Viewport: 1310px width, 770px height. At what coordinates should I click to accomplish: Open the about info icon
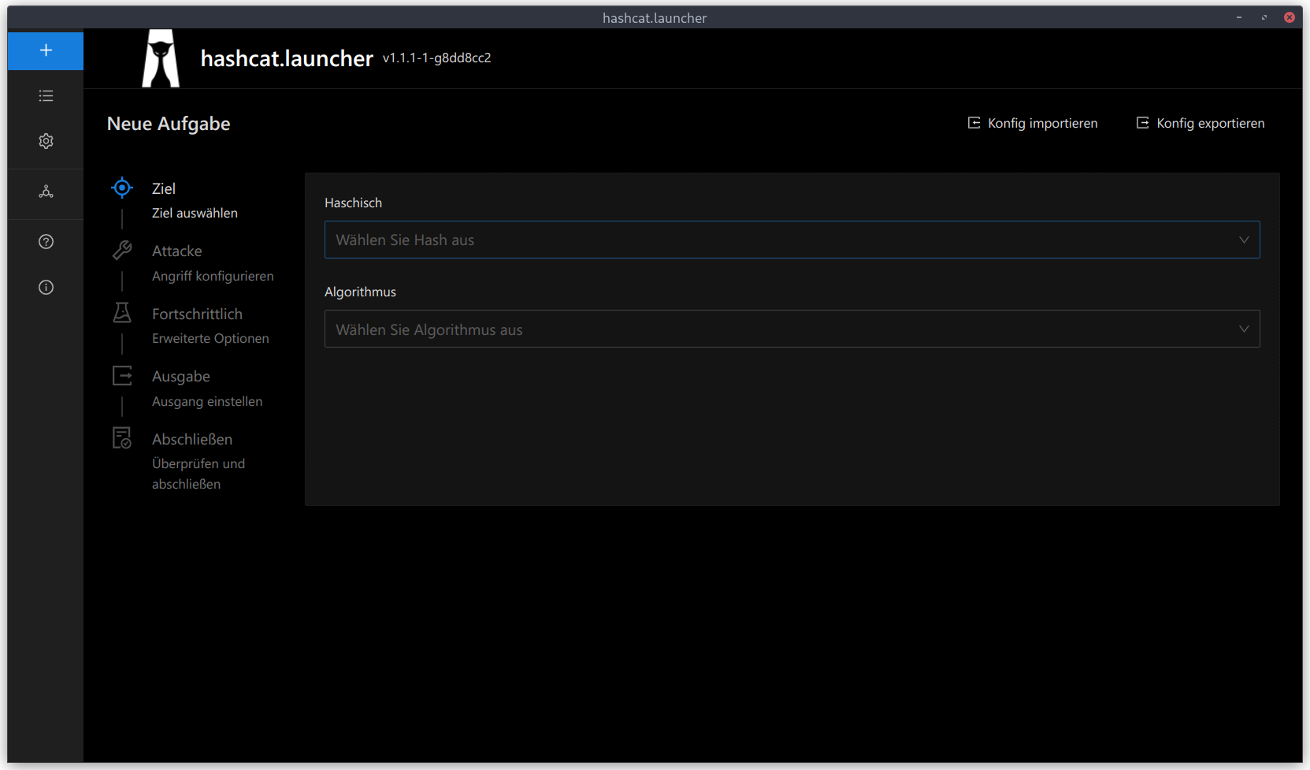click(x=46, y=288)
